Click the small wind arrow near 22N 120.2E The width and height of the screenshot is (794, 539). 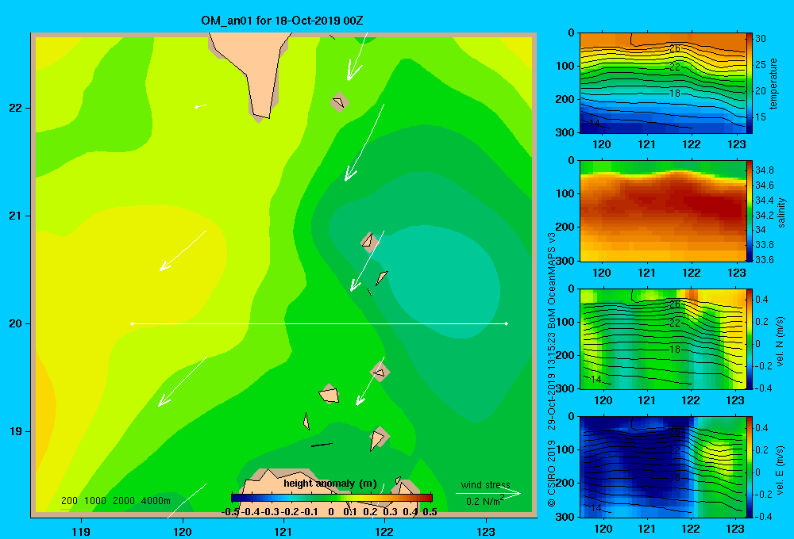coord(201,106)
